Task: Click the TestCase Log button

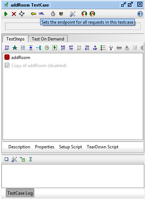Action: coord(20,193)
